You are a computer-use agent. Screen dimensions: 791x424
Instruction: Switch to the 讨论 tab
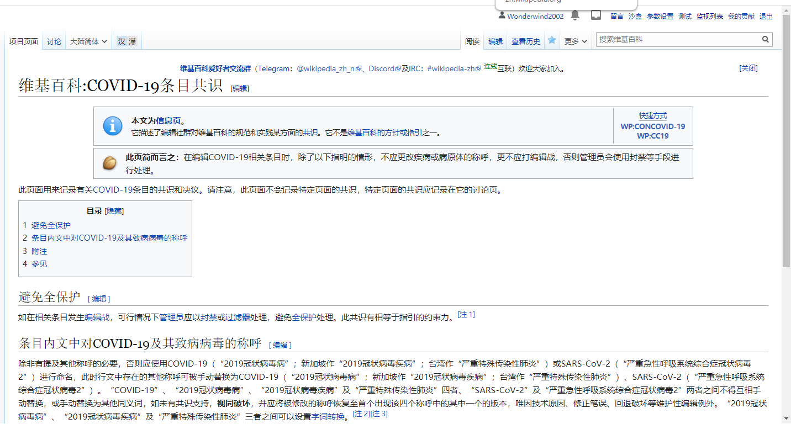(54, 41)
